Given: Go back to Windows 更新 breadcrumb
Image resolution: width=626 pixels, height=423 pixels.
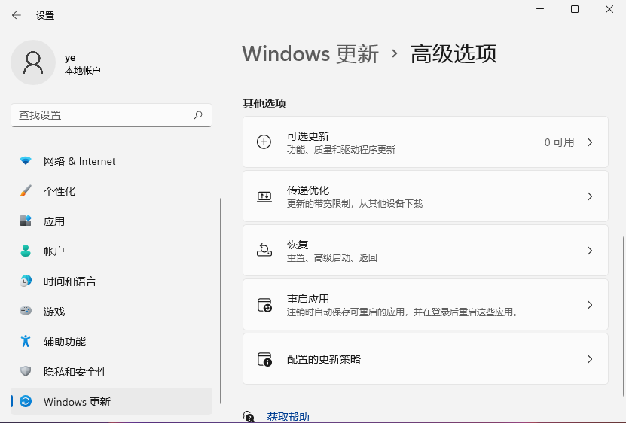Looking at the screenshot, I should [310, 54].
